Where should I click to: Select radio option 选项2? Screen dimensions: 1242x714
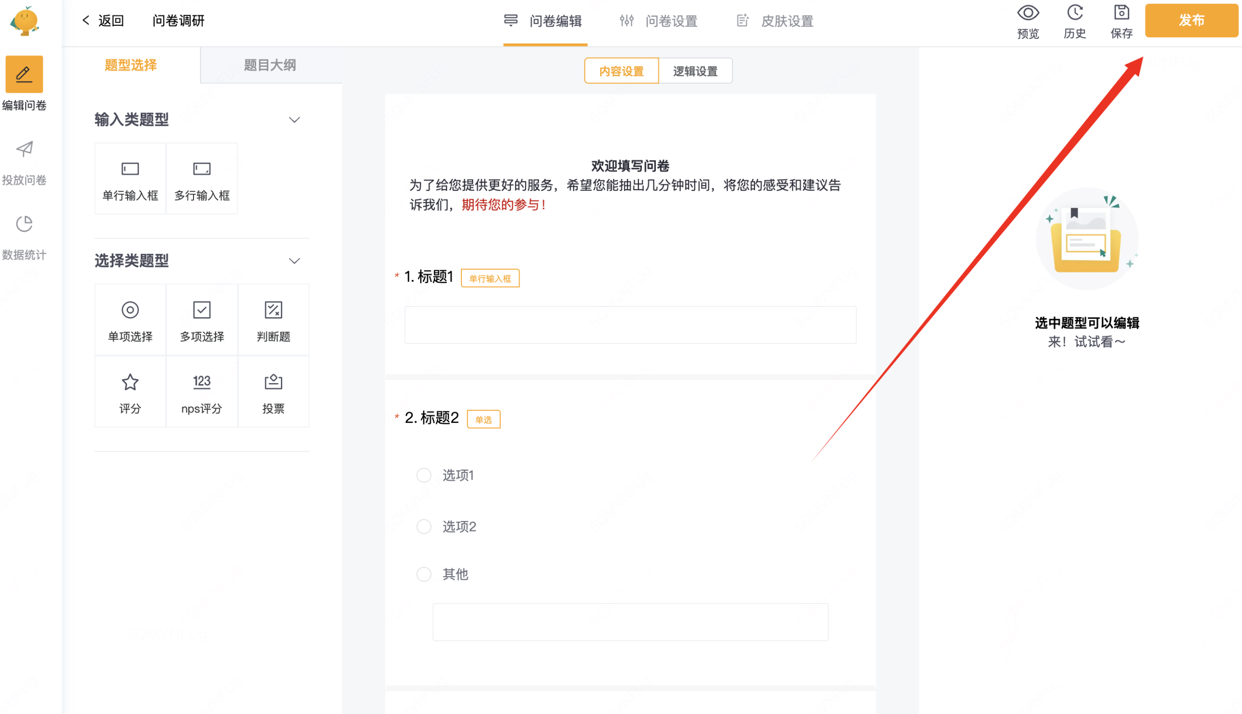[x=424, y=527]
